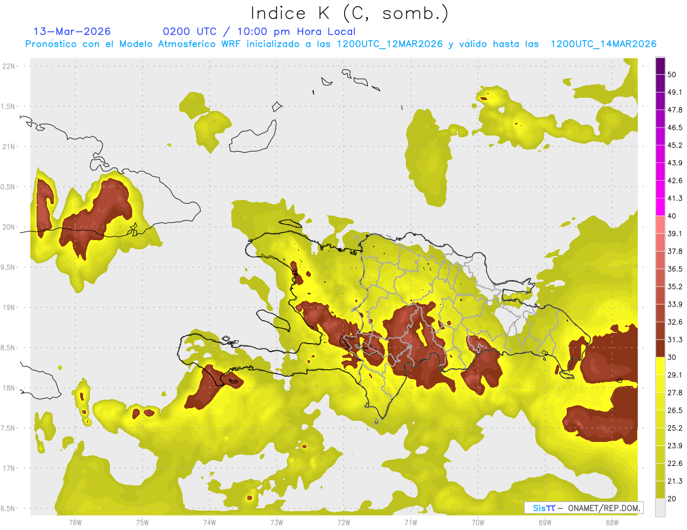The width and height of the screenshot is (687, 530).
Task: Click the legend value "47.8"
Action: [675, 110]
